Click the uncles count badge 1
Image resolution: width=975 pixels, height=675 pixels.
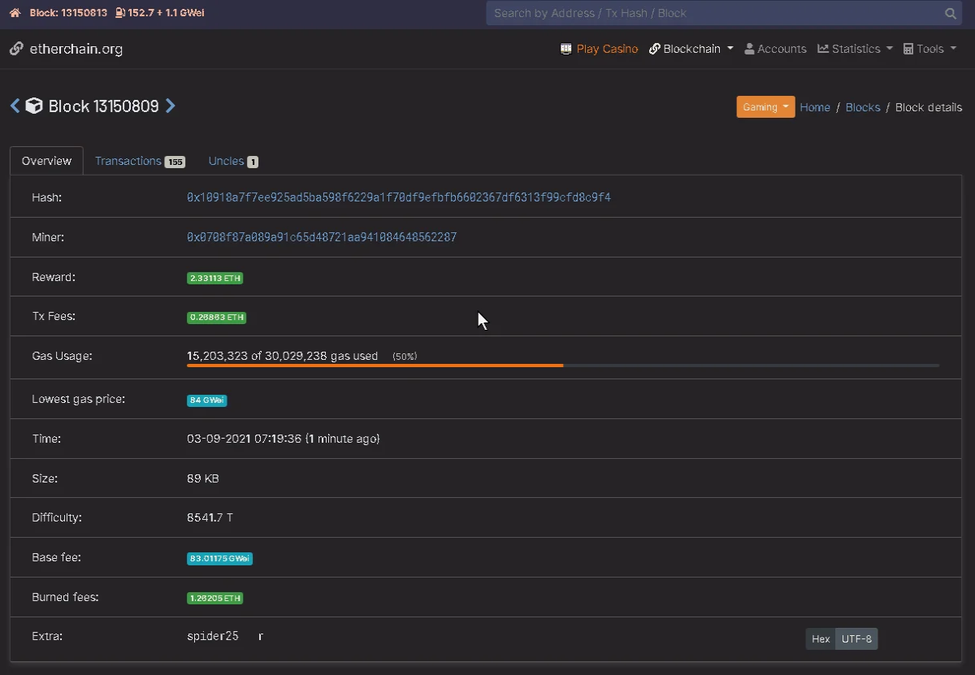[x=253, y=162]
